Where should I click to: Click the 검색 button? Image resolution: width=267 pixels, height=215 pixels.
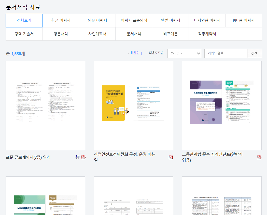[x=255, y=53]
